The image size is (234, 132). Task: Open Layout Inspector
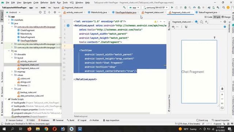pos(220,120)
